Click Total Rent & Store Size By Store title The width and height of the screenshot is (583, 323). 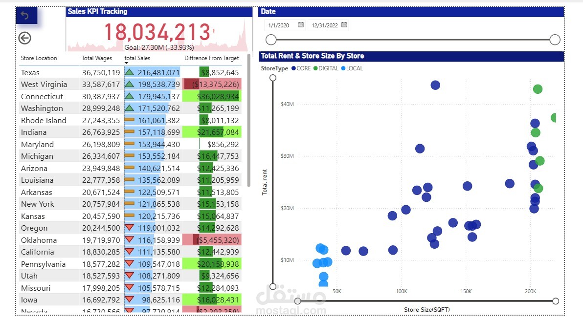point(313,56)
